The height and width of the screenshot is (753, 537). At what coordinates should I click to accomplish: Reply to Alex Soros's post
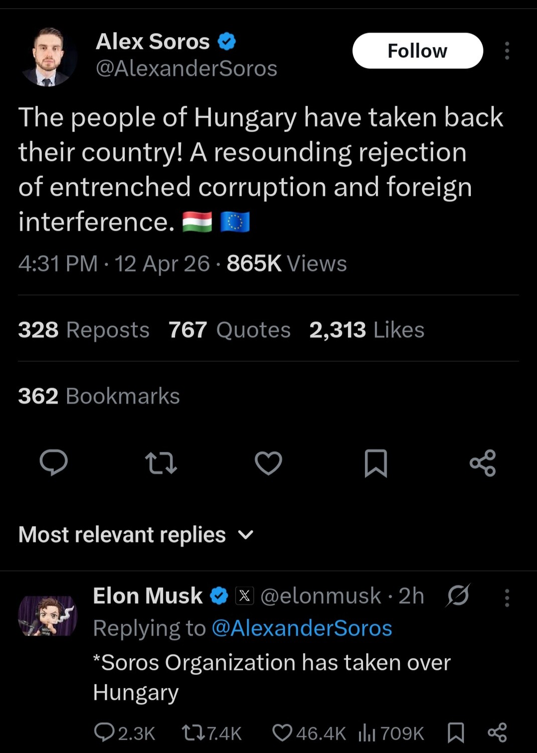tap(54, 462)
